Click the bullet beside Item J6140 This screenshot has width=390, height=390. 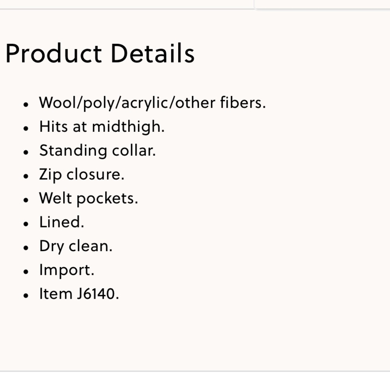[26, 296]
